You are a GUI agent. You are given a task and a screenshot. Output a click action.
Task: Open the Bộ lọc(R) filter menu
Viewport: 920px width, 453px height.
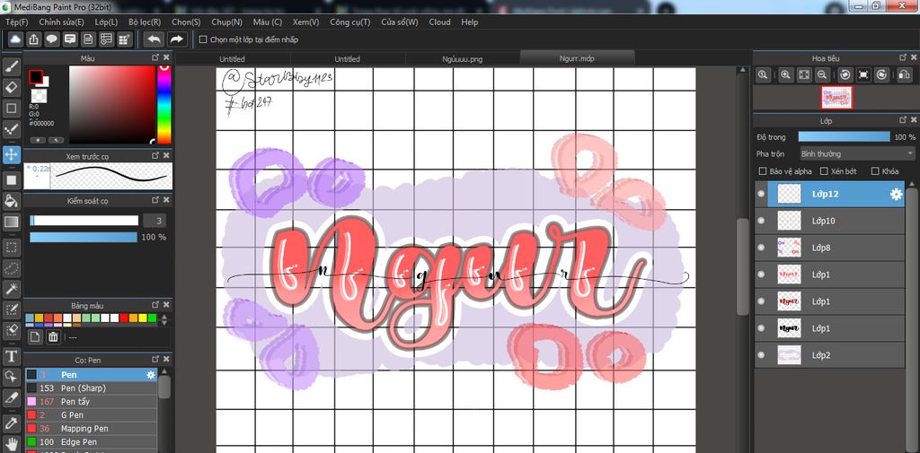[145, 22]
